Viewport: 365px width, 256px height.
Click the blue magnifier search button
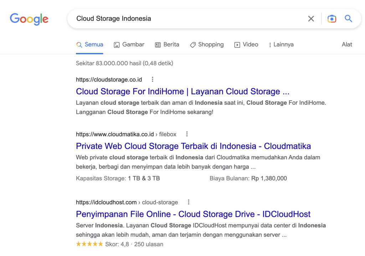point(348,19)
